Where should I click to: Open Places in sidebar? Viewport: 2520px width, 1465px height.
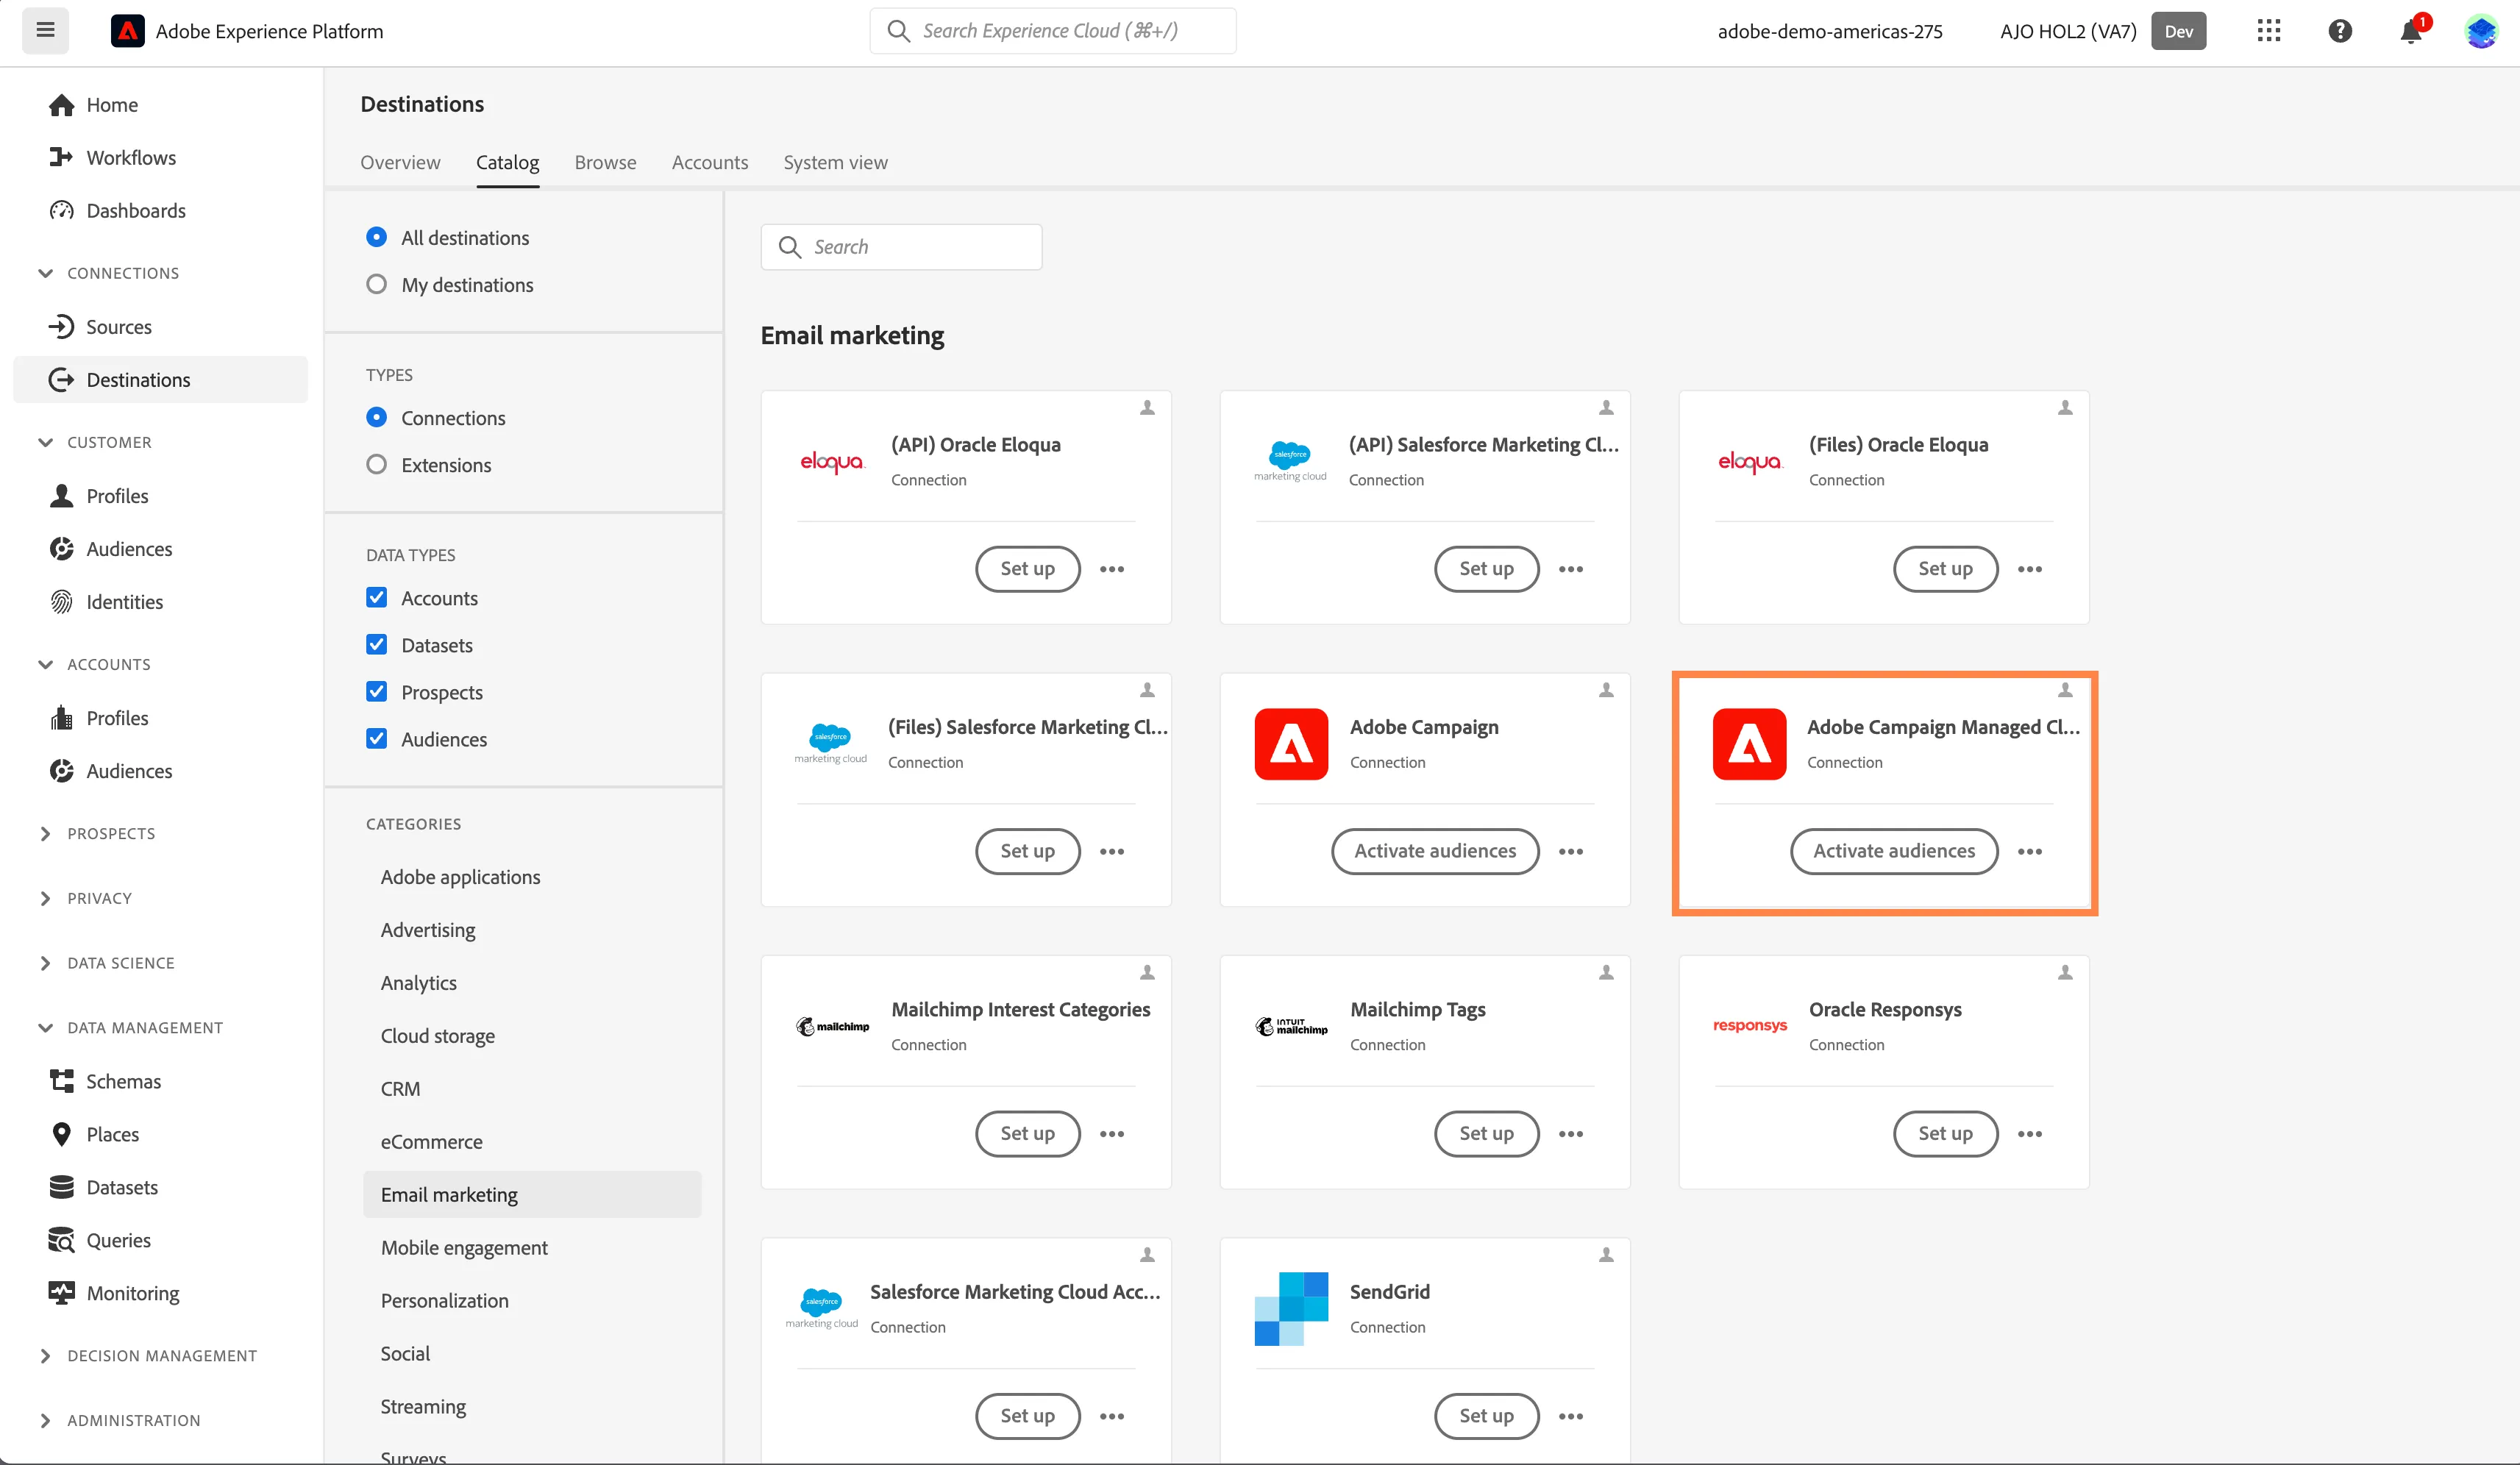(x=112, y=1134)
